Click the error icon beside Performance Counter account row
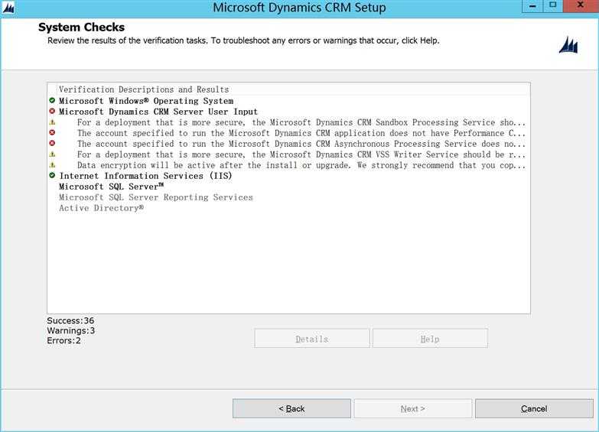Image resolution: width=599 pixels, height=432 pixels. coord(52,132)
